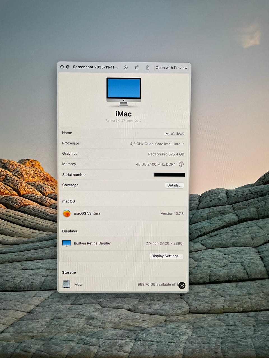This screenshot has height=358, width=269.
Task: Click the Serial number row label
Action: pos(74,175)
